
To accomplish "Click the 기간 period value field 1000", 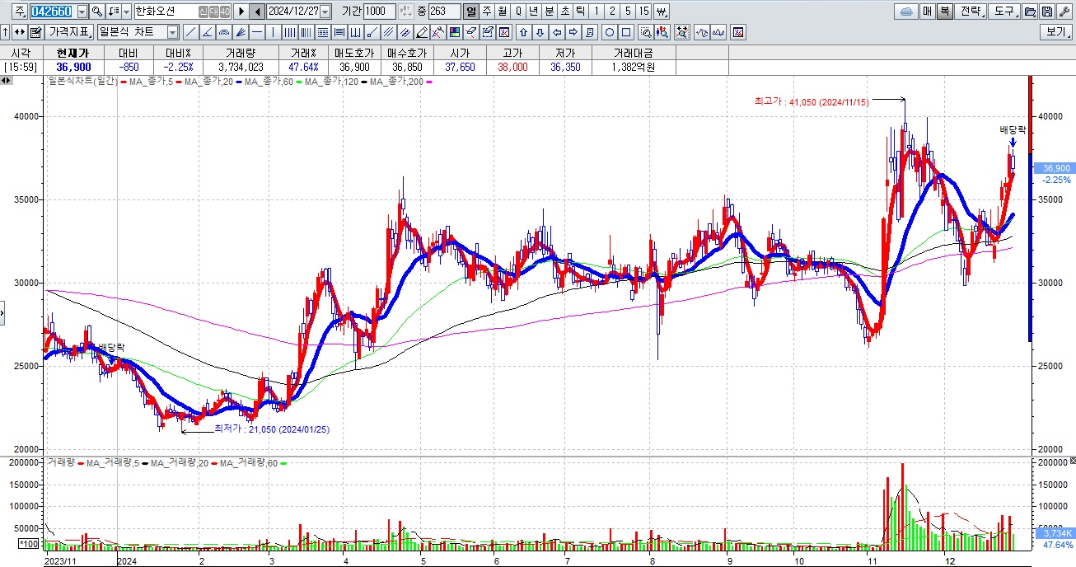I will [x=378, y=12].
